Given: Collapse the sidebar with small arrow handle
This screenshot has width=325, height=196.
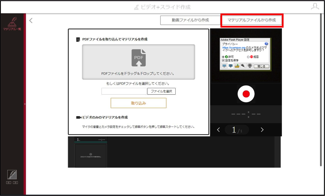Looking at the screenshot, I should click(x=25, y=104).
